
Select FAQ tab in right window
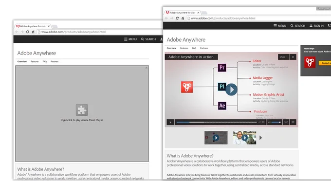tap(194, 48)
